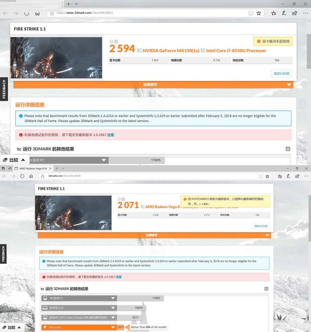311x332 pixels.
Task: Open reading view in bottom browser
Action: click(x=261, y=176)
